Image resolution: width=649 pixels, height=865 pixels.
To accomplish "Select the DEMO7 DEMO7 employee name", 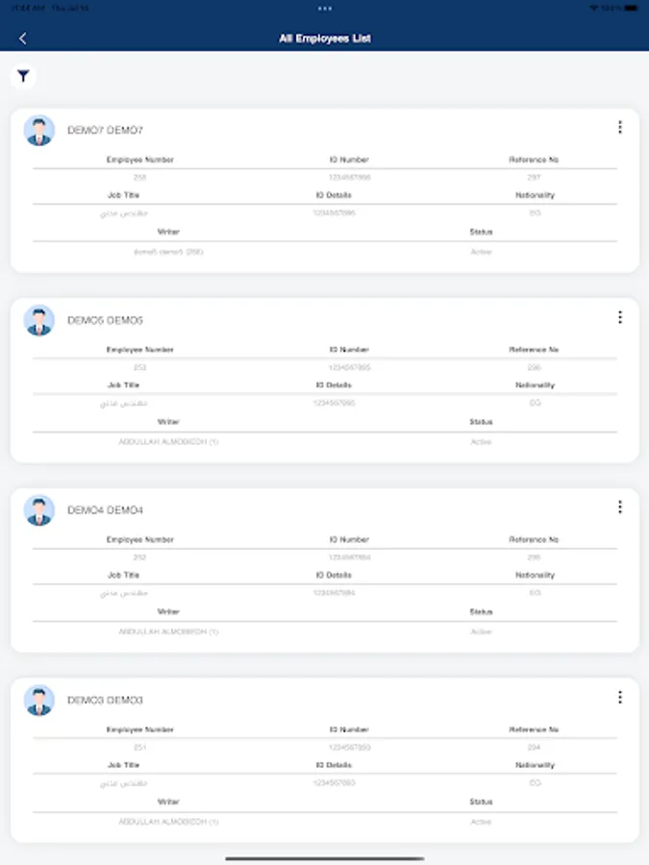I will tap(105, 130).
